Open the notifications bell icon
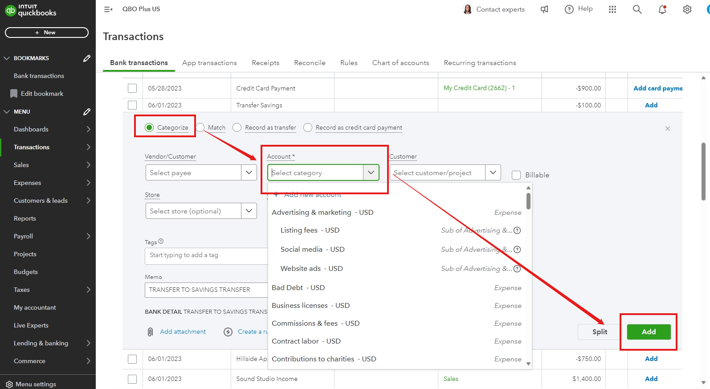 click(662, 9)
